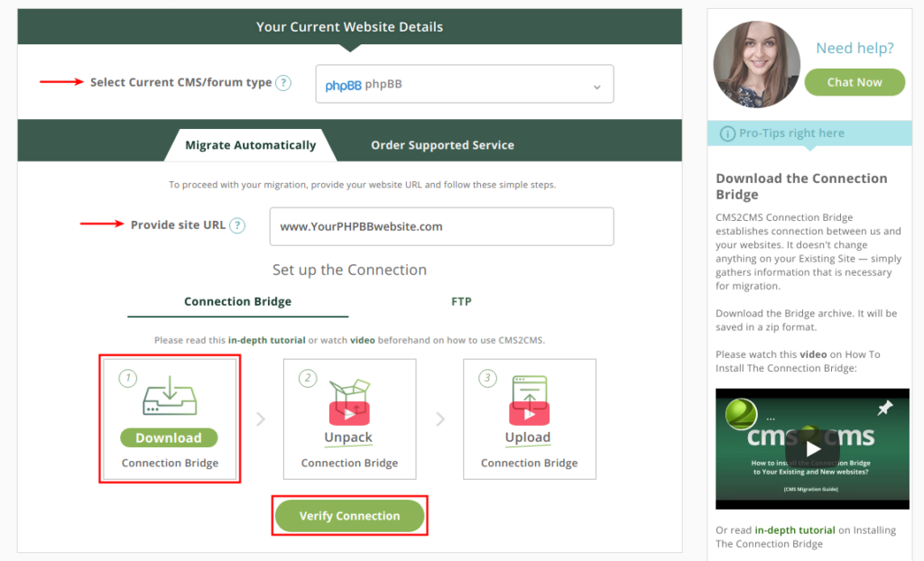The height and width of the screenshot is (561, 924).
Task: Click the Pro-Tips right here banner
Action: pos(809,133)
